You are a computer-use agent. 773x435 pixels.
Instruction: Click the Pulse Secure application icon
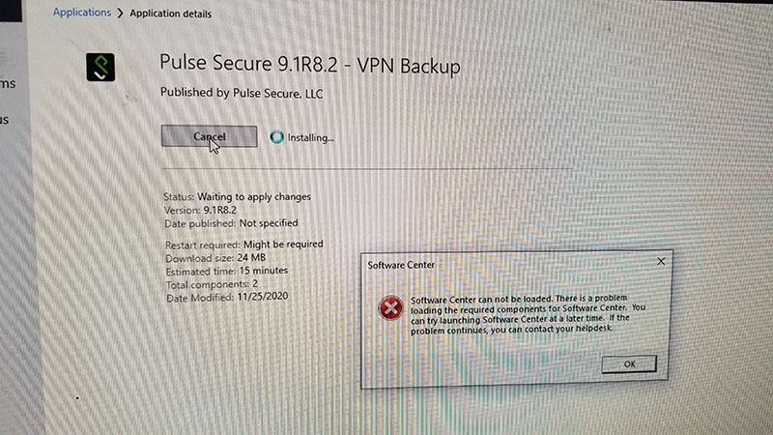[100, 67]
